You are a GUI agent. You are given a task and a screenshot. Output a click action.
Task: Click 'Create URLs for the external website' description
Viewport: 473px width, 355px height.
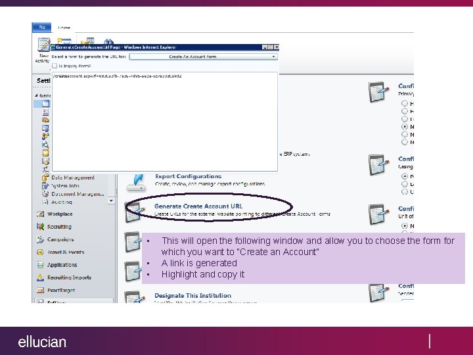tap(242, 214)
